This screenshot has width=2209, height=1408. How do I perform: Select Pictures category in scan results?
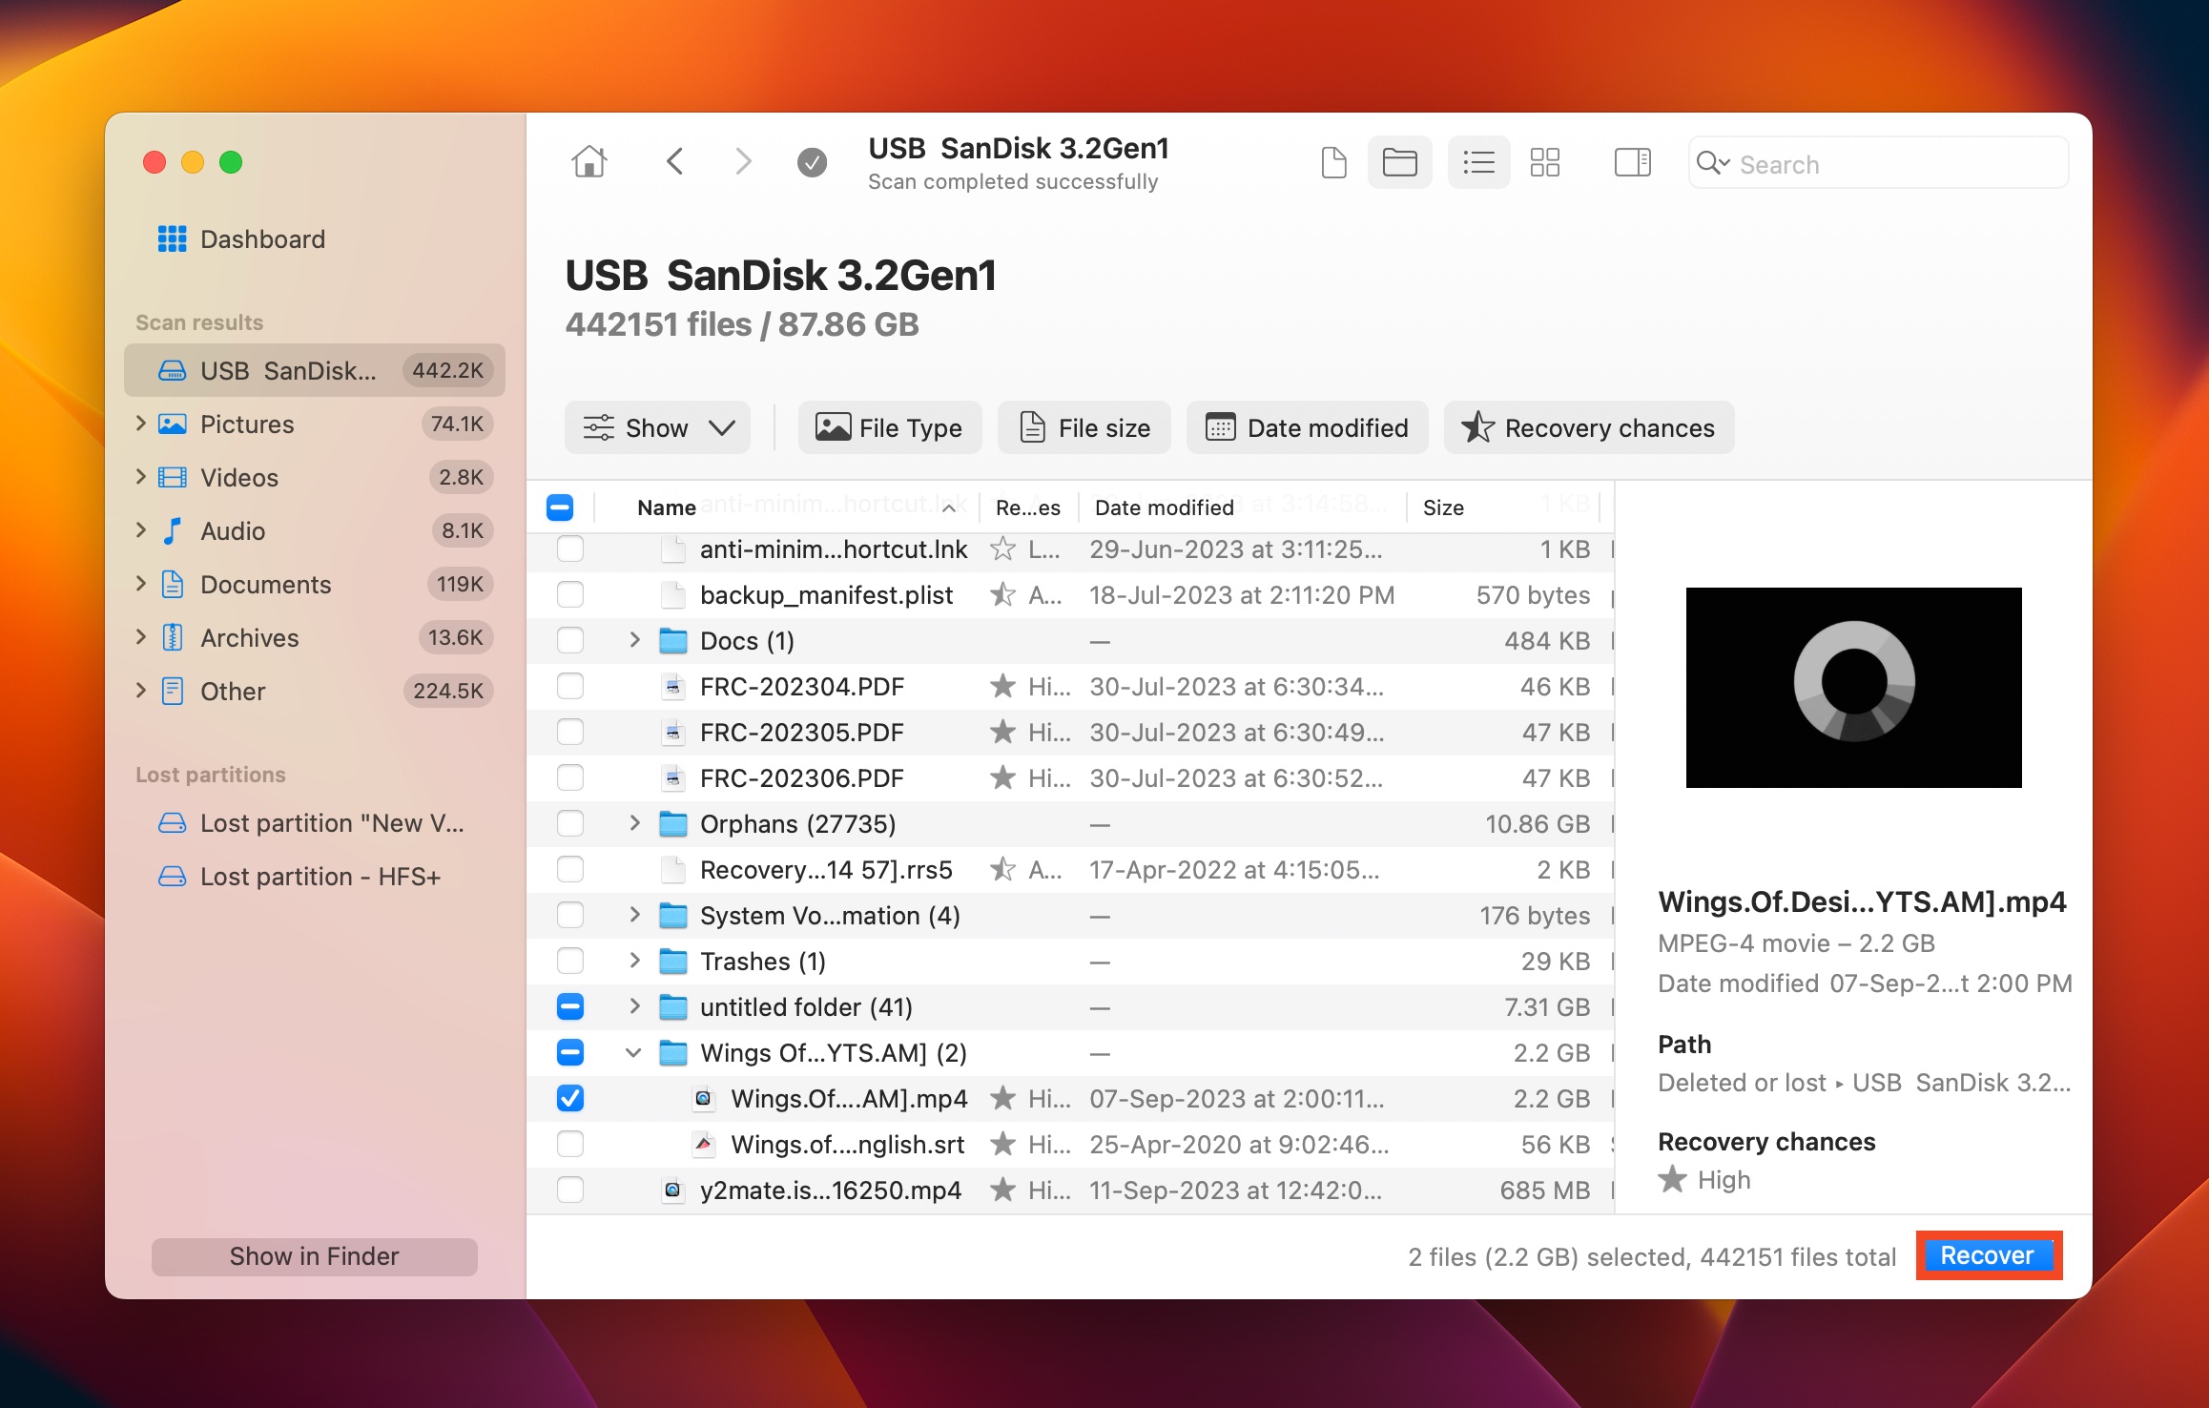pyautogui.click(x=246, y=424)
